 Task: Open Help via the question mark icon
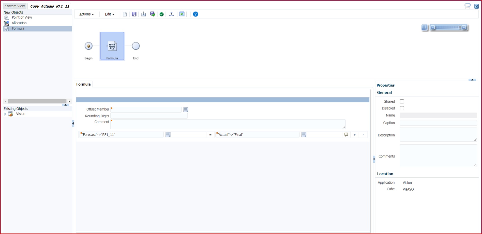pyautogui.click(x=195, y=14)
